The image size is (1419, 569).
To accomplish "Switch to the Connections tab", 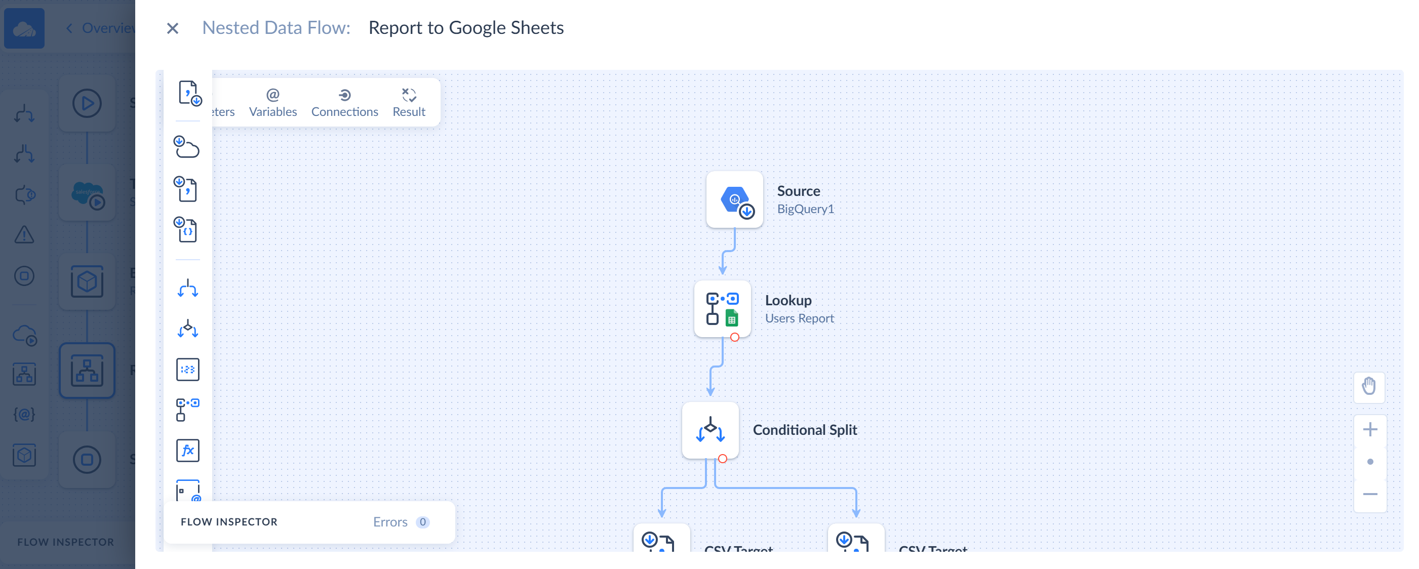I will [345, 102].
